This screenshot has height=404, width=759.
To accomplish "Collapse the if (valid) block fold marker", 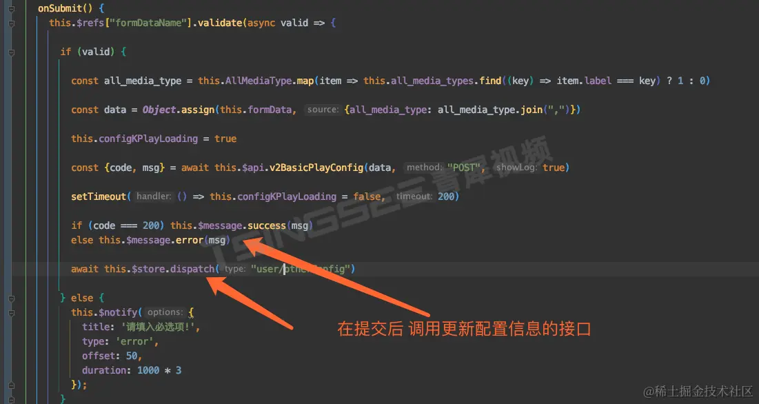I will tap(12, 52).
